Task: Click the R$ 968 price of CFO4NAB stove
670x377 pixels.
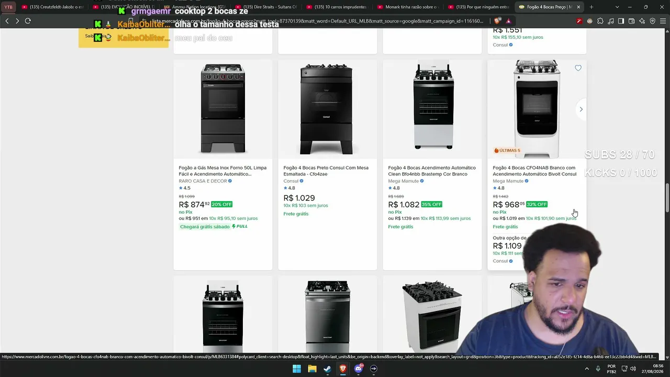Action: pos(508,204)
